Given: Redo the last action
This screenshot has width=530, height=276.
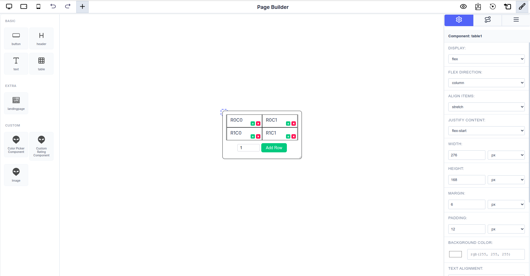Looking at the screenshot, I should [x=68, y=6].
